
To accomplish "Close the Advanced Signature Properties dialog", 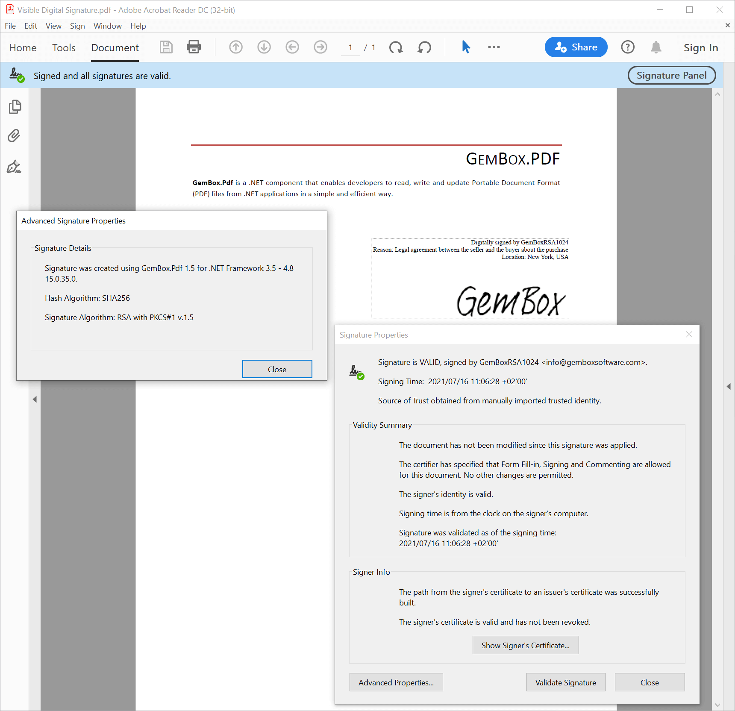I will tap(277, 369).
